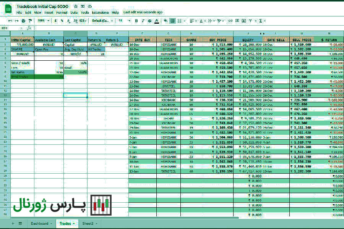Click the Insert chart icon
344x229 pixels.
coord(244,21)
